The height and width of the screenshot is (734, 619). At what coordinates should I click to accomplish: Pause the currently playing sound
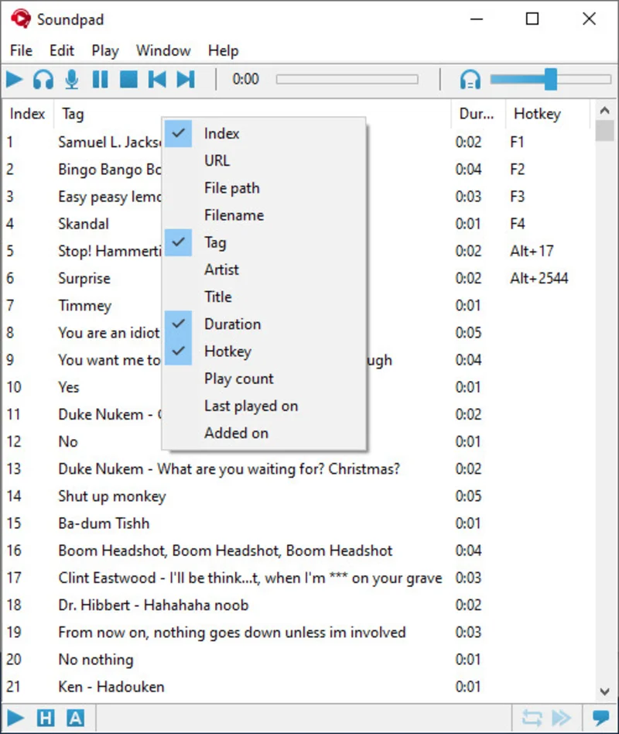click(101, 79)
